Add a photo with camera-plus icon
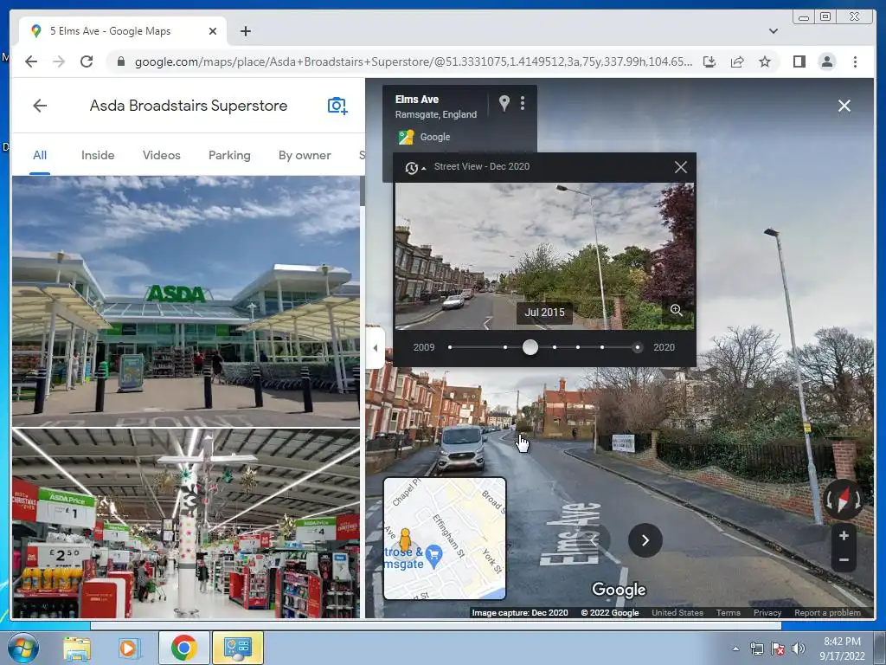Image resolution: width=886 pixels, height=665 pixels. click(337, 106)
